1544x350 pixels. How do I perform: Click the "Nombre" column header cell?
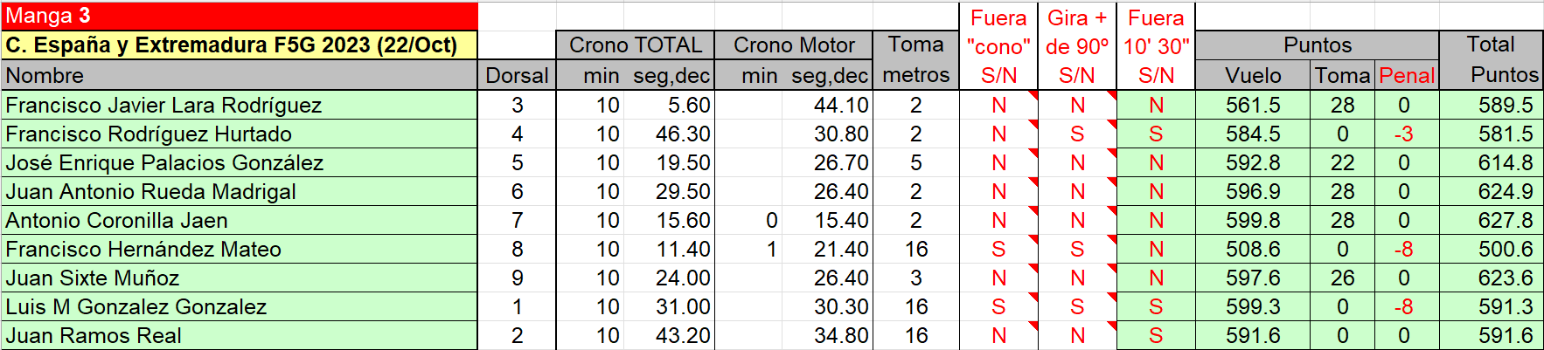tap(240, 75)
